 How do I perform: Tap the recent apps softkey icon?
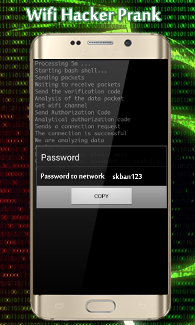(59, 306)
